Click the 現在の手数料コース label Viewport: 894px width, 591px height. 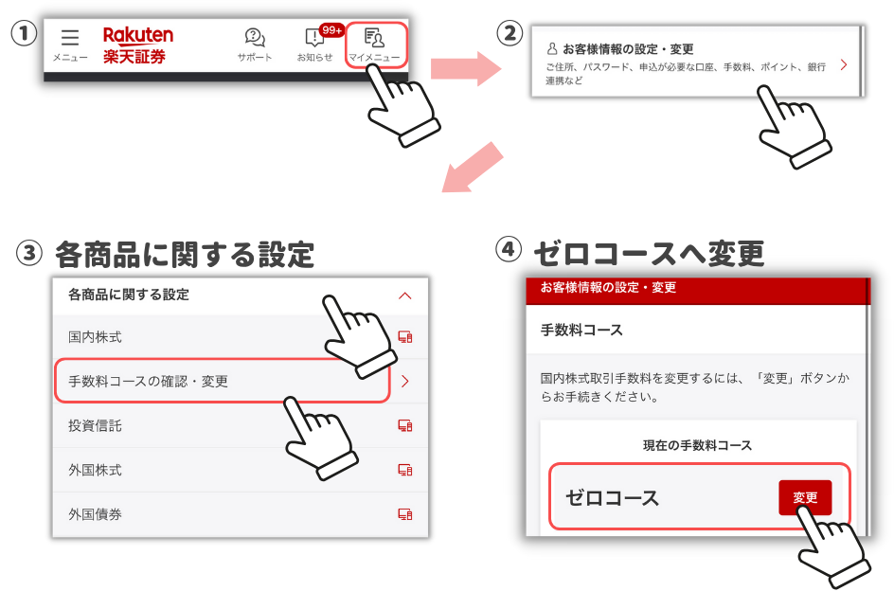[x=697, y=445]
